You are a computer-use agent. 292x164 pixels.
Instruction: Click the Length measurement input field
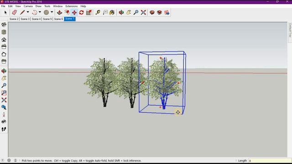pyautogui.click(x=270, y=161)
